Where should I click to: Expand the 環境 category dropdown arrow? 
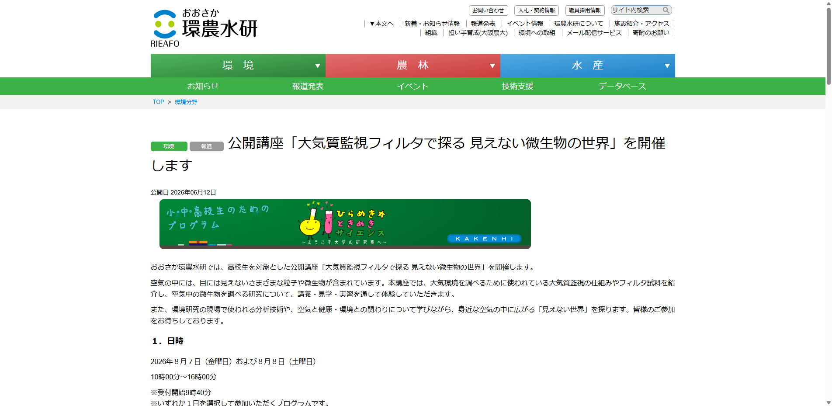coord(318,66)
